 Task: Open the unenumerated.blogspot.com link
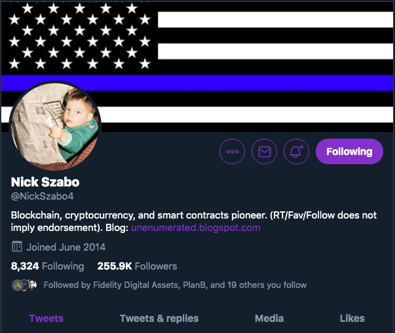tap(196, 228)
